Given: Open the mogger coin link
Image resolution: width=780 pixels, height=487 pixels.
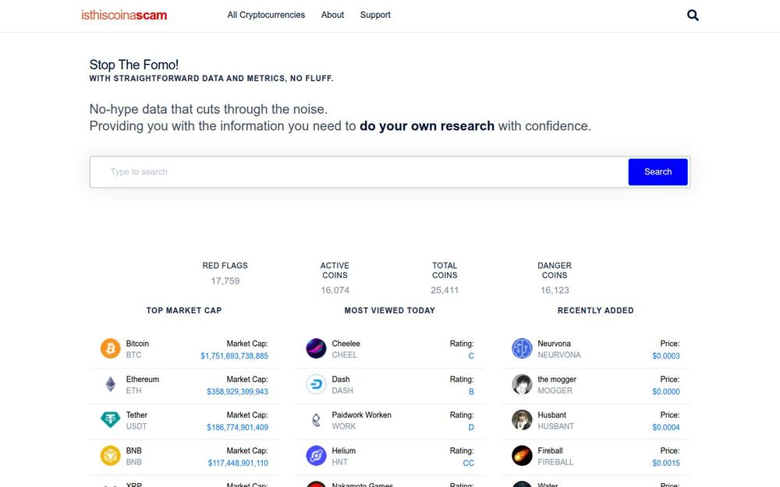Looking at the screenshot, I should click(557, 379).
